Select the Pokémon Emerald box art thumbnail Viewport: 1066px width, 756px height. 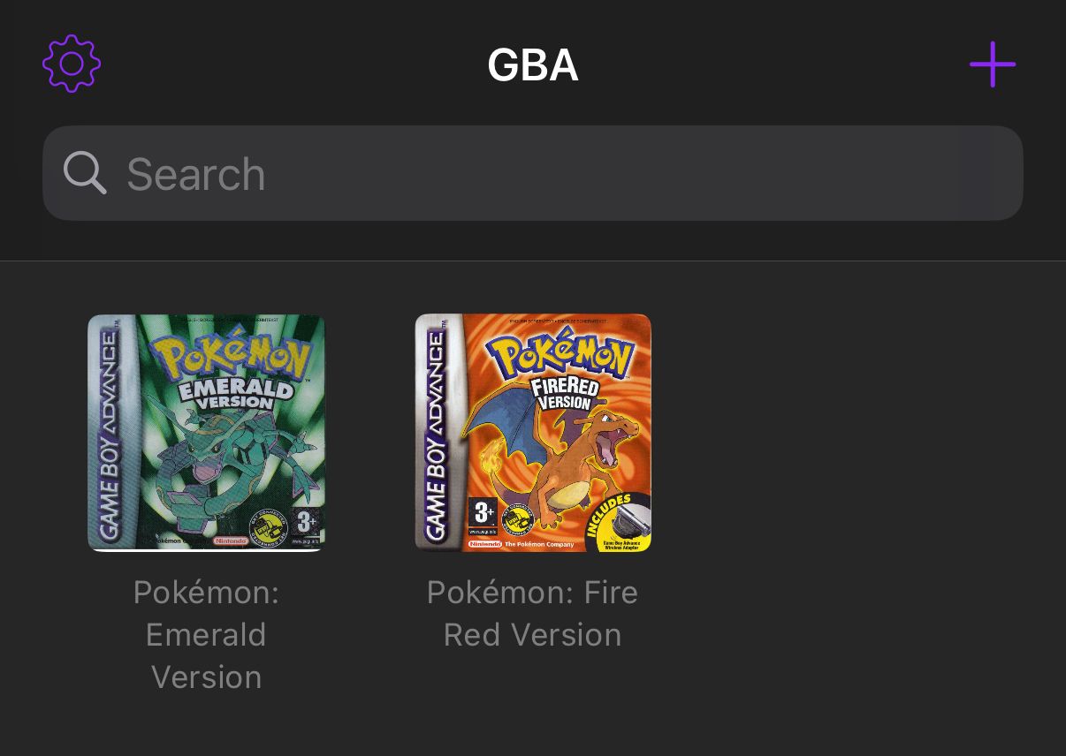click(x=206, y=433)
